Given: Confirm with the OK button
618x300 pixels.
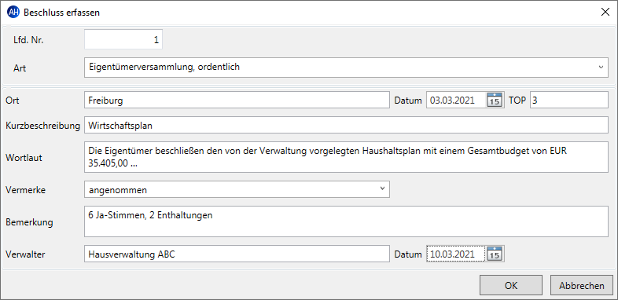Looking at the screenshot, I should click(x=511, y=285).
